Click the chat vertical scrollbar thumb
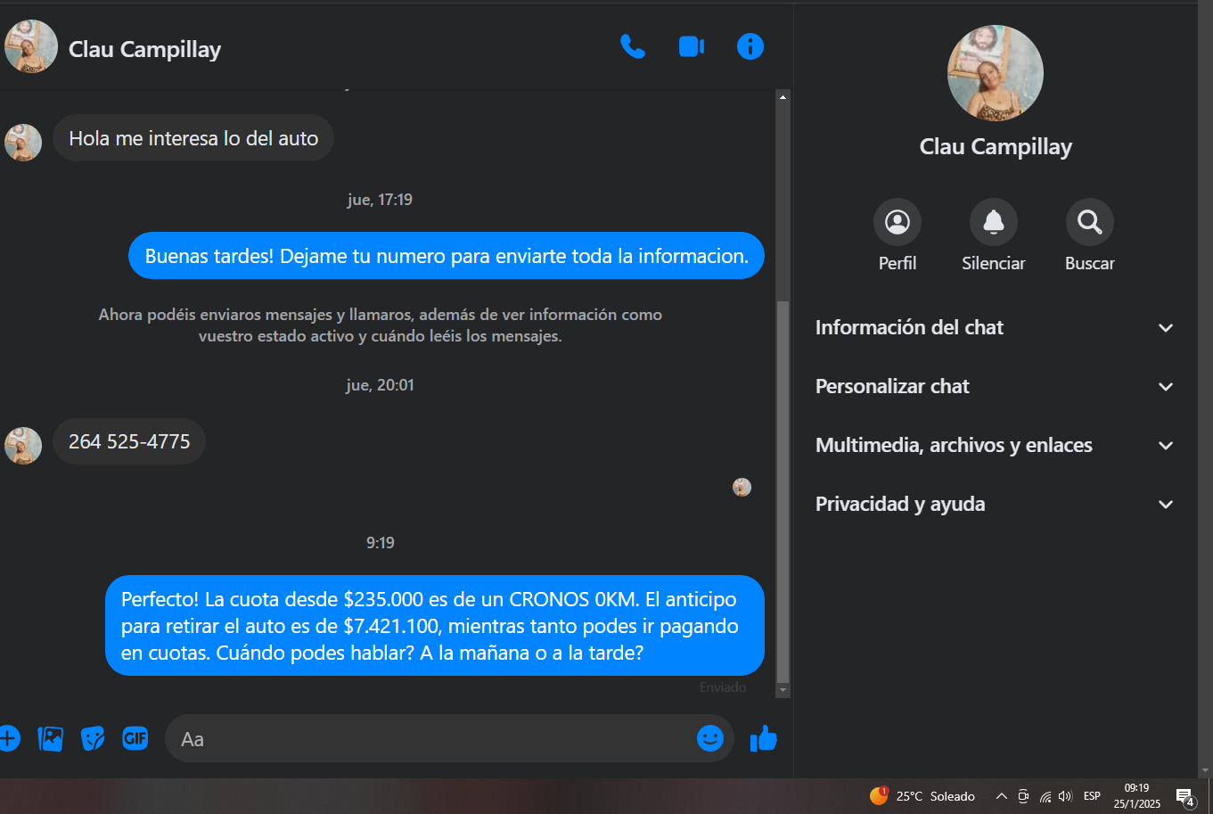This screenshot has height=814, width=1213. pos(783,491)
